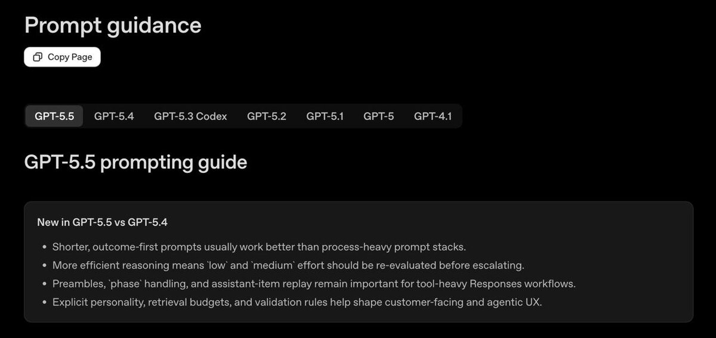Click the bullet about more efficient reasoning
This screenshot has width=716, height=338.
288,265
